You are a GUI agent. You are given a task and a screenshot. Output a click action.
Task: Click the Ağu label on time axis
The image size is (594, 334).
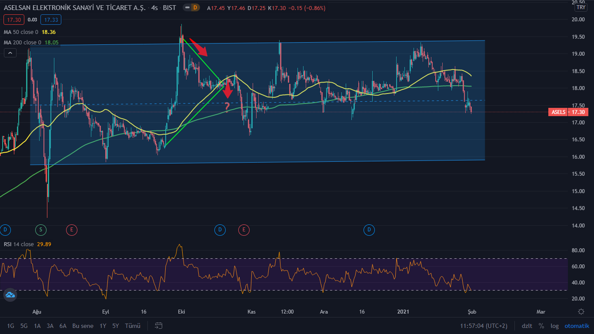37,312
